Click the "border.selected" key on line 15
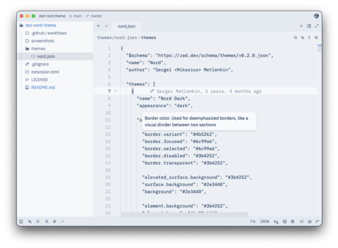Image resolution: width=338 pixels, height=248 pixels. click(165, 149)
